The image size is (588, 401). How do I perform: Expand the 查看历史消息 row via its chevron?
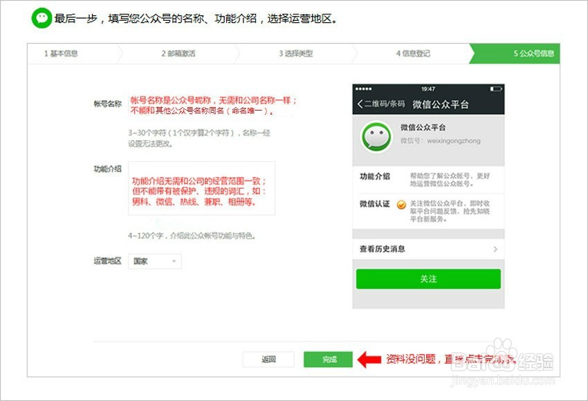pyautogui.click(x=497, y=250)
